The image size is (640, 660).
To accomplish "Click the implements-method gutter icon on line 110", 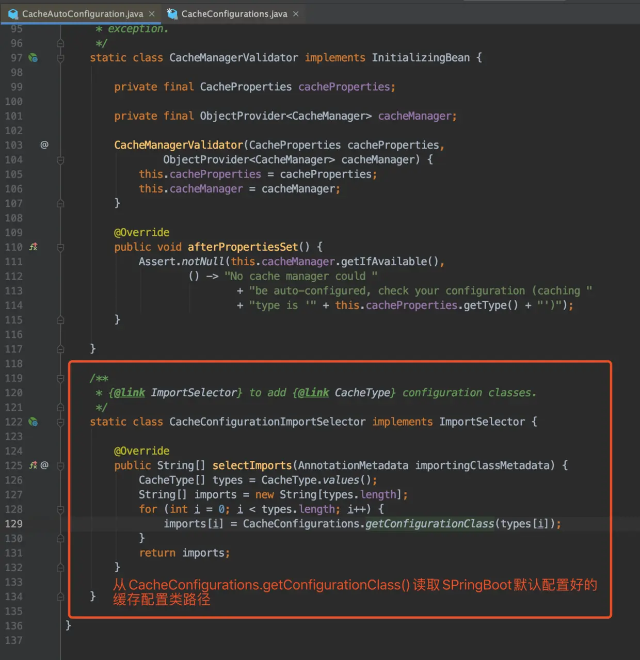I will (x=33, y=247).
